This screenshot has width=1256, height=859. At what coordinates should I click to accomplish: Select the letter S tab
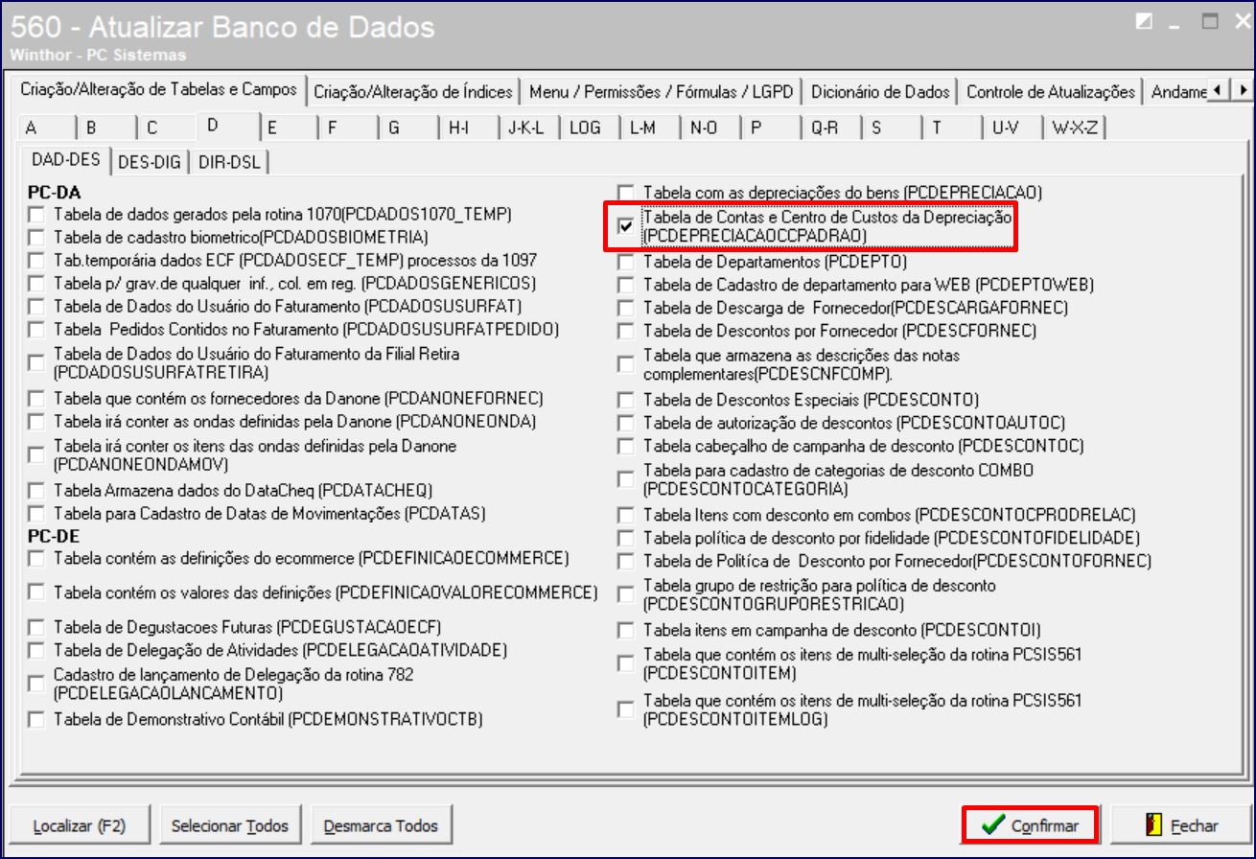point(891,128)
